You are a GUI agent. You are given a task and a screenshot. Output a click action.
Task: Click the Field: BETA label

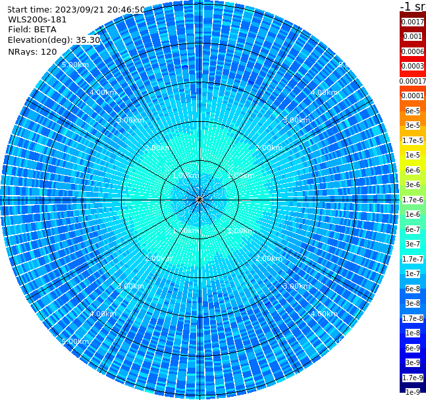pyautogui.click(x=32, y=30)
